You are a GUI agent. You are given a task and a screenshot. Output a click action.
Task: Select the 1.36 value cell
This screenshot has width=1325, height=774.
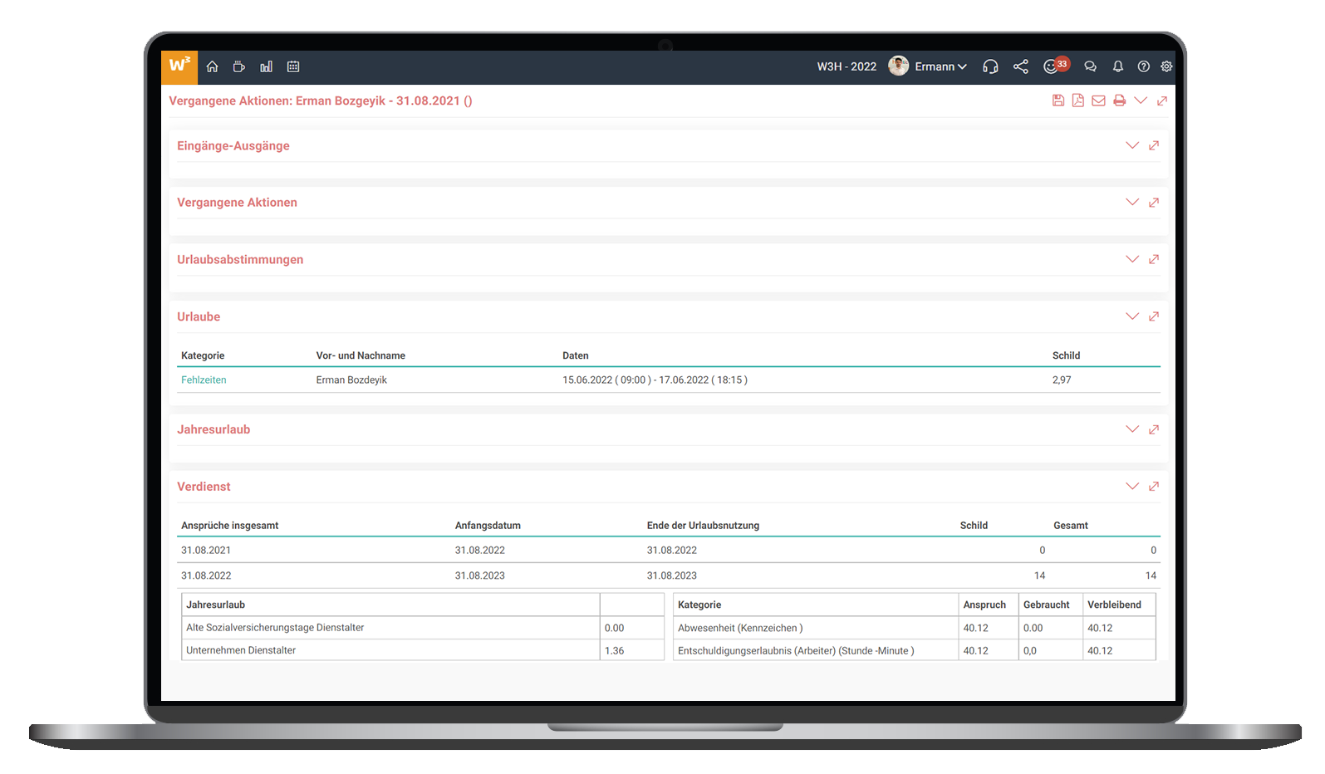(632, 650)
